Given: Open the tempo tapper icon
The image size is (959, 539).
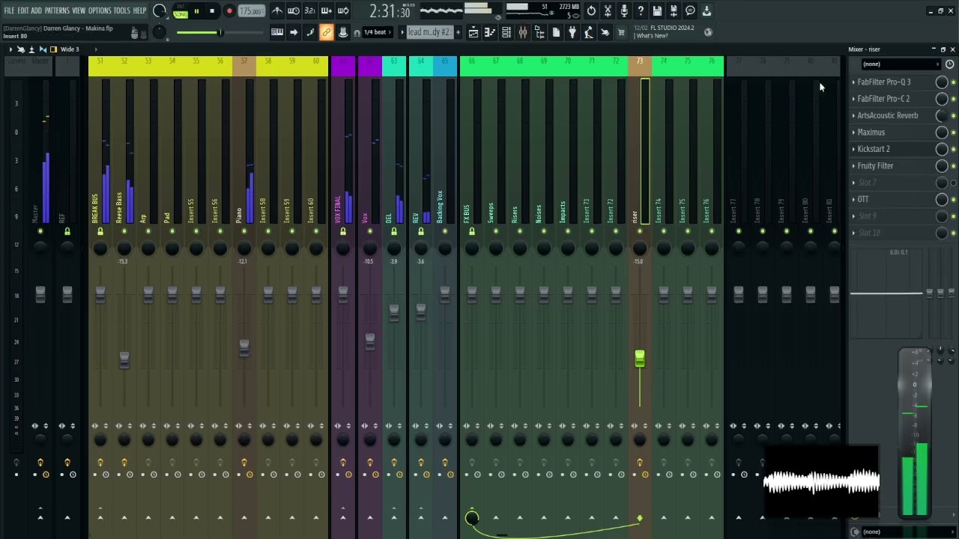Looking at the screenshot, I should pyautogui.click(x=589, y=32).
